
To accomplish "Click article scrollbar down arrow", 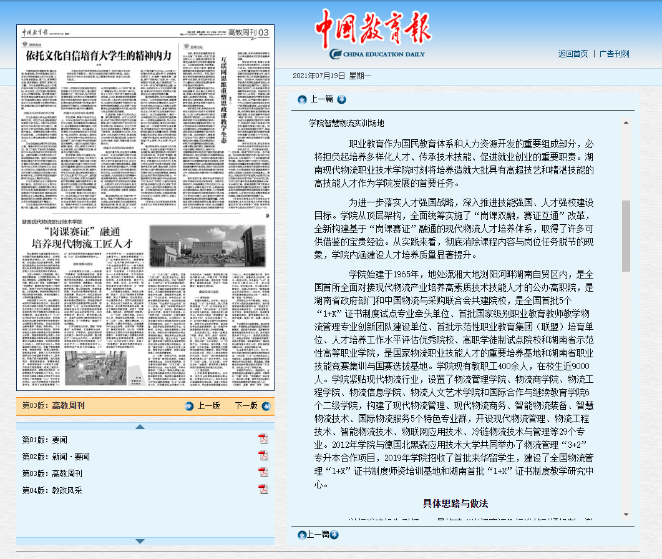I will [626, 515].
